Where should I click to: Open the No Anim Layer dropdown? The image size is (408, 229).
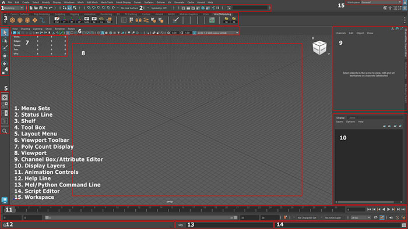[x=333, y=217]
